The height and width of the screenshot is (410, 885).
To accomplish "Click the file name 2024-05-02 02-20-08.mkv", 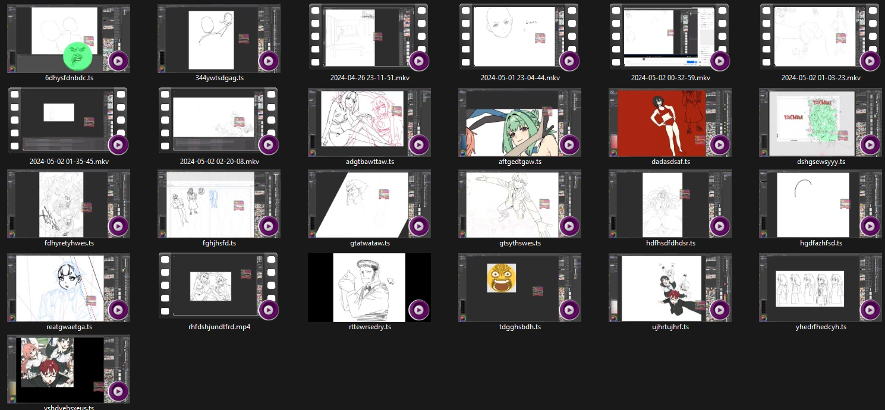I will [219, 162].
